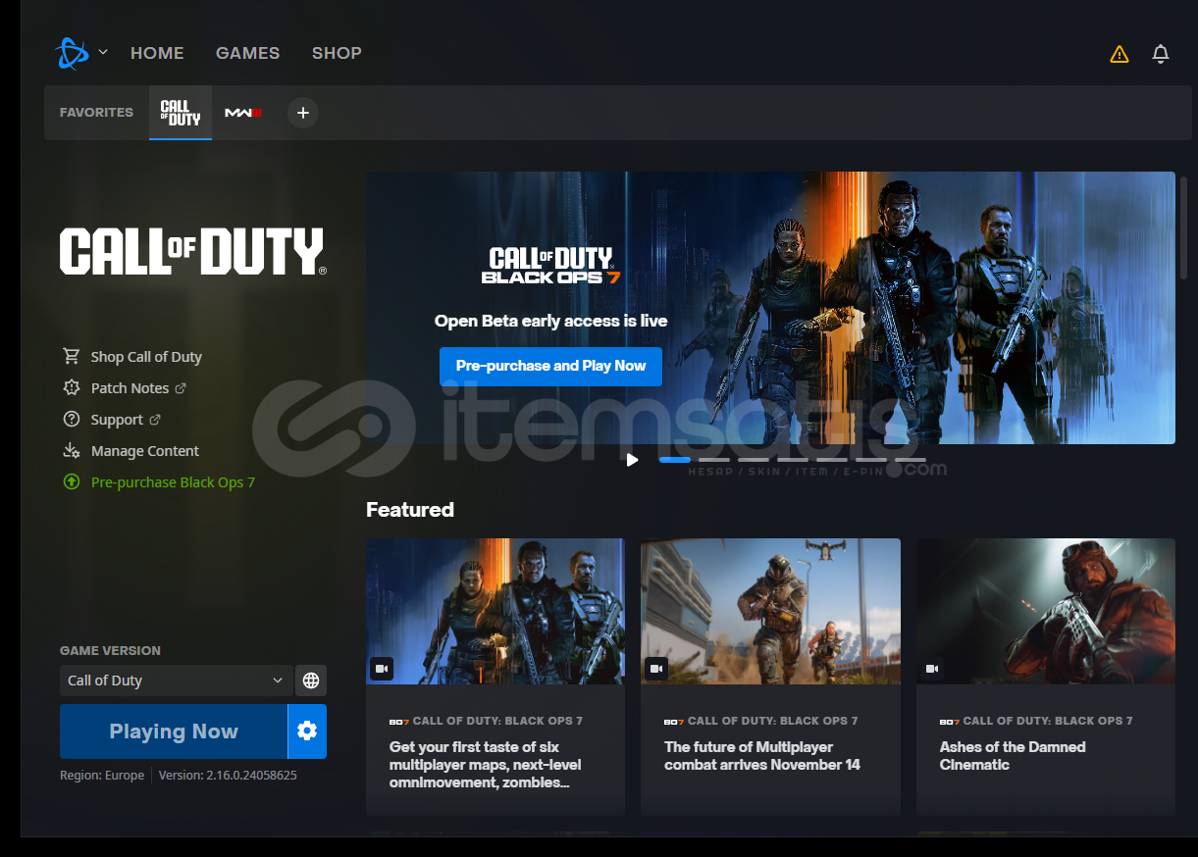The image size is (1198, 857).
Task: Click the yellow warning triangle icon
Action: pyautogui.click(x=1120, y=54)
